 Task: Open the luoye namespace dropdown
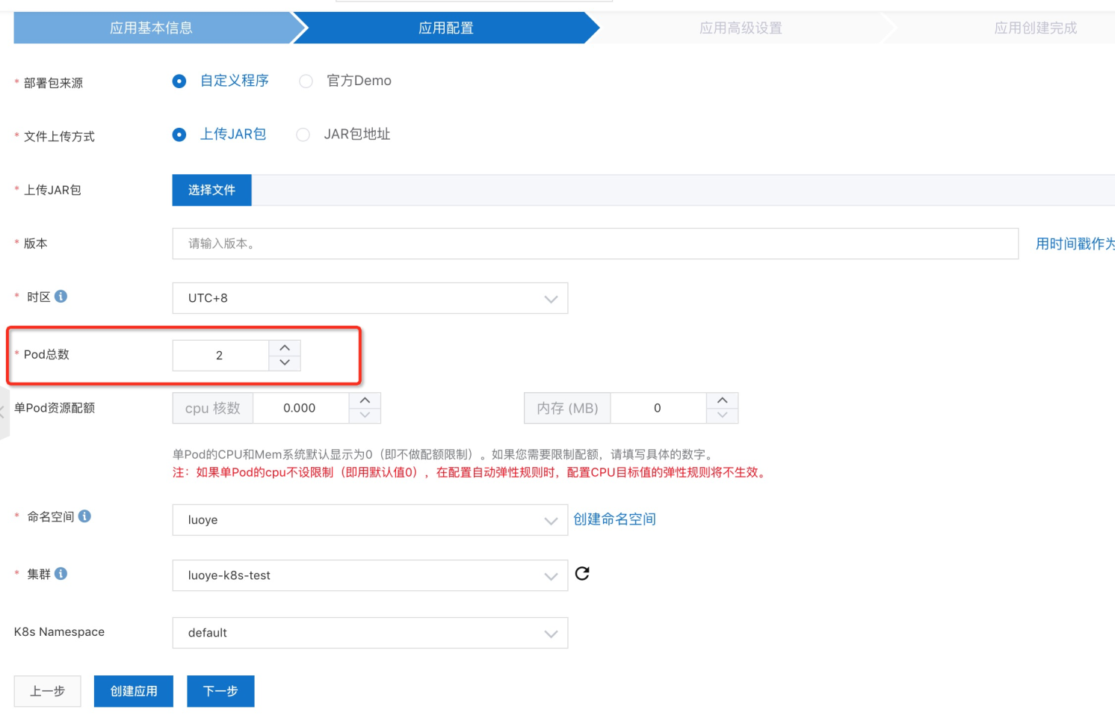pyautogui.click(x=370, y=520)
